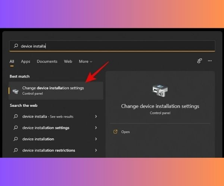
Task: Click the magnifier icon in search box
Action: coord(16,46)
